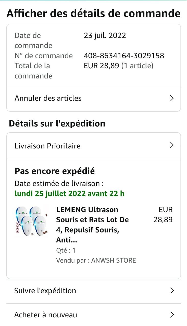This screenshot has height=326, width=187.
Task: Click green estimated delivery date text
Action: click(x=69, y=194)
